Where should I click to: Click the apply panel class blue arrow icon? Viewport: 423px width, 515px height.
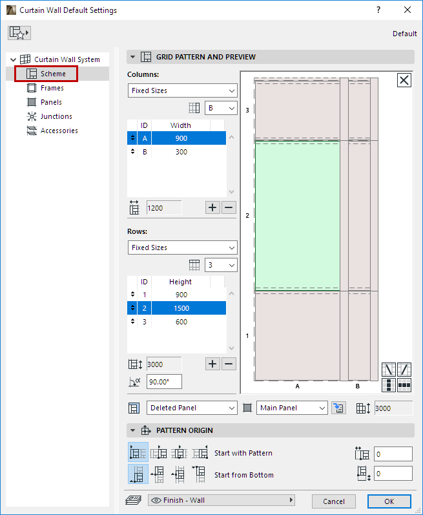(x=338, y=408)
